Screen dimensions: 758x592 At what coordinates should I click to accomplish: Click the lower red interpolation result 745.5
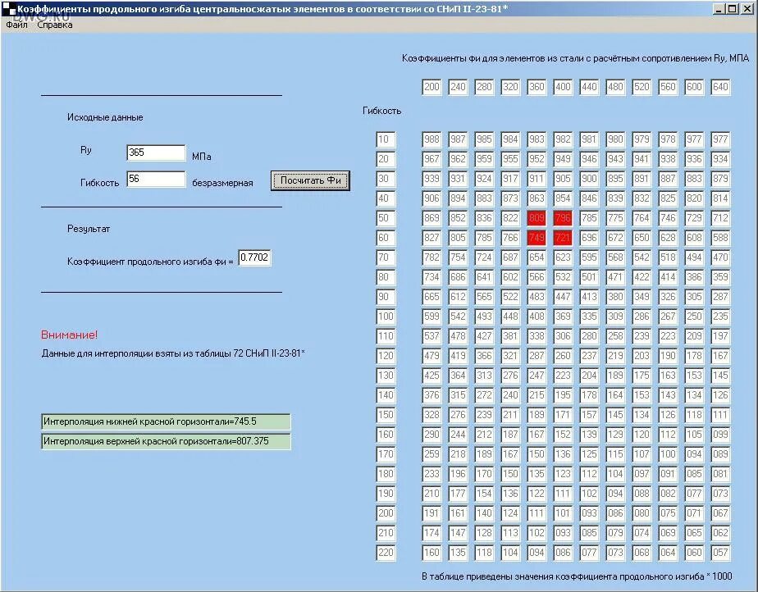tap(166, 421)
